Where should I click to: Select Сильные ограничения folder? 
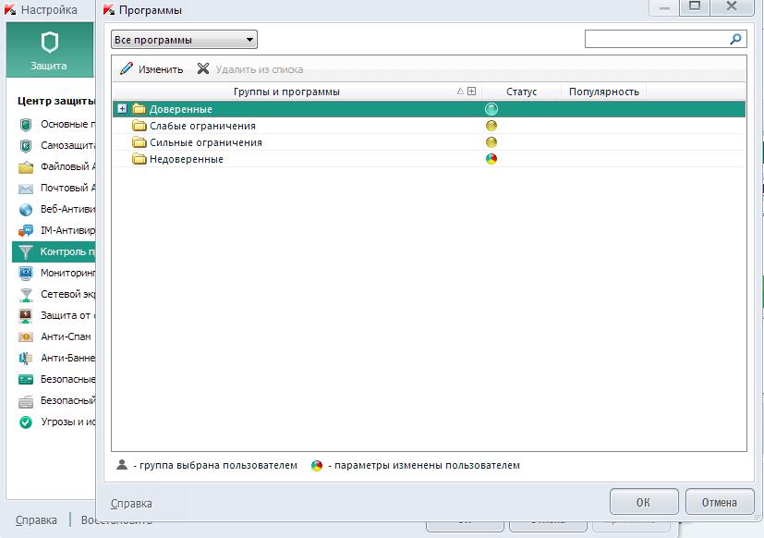429,142
